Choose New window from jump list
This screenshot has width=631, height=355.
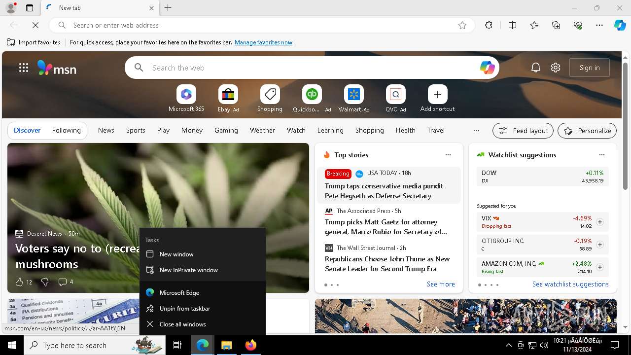[x=203, y=254]
